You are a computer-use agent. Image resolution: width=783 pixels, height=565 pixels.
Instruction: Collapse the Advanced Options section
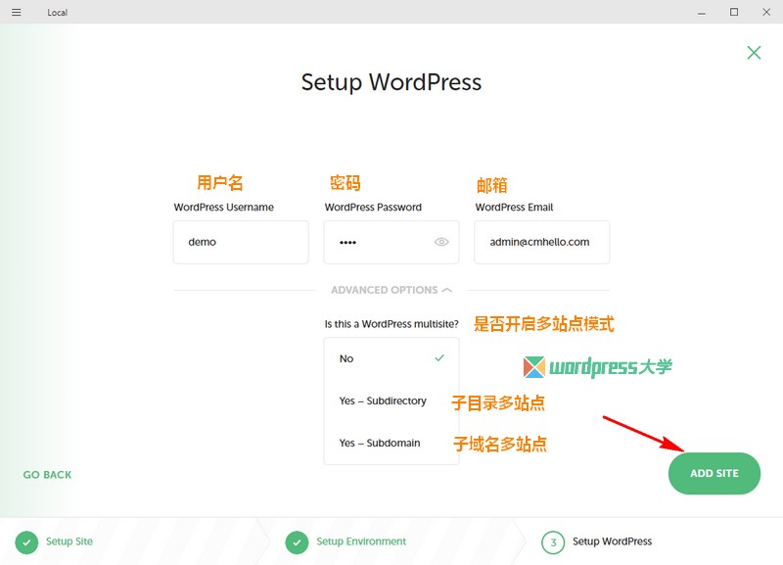[x=391, y=290]
